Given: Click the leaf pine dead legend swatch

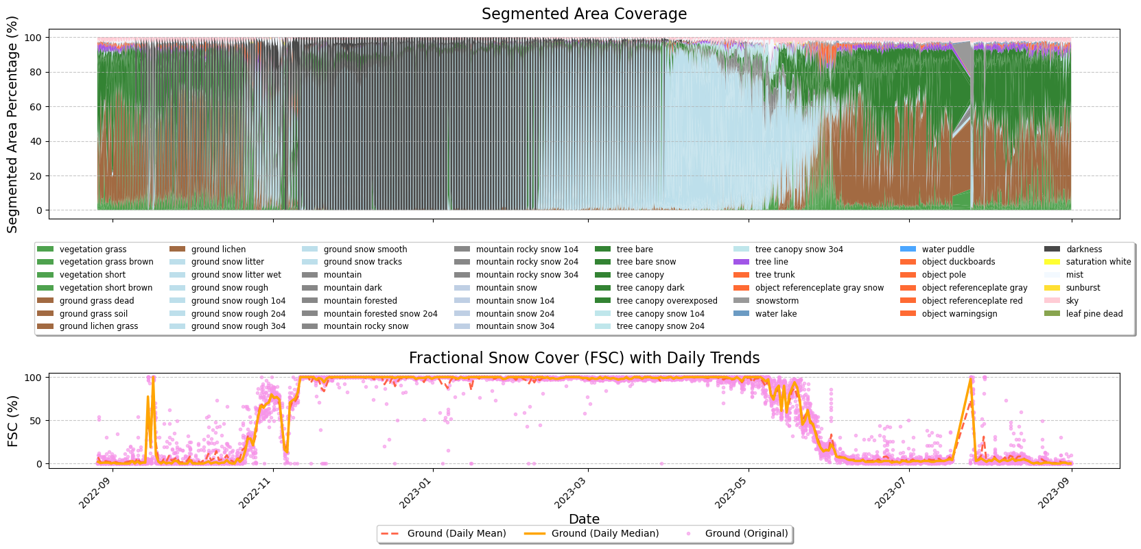Looking at the screenshot, I should (x=1052, y=314).
